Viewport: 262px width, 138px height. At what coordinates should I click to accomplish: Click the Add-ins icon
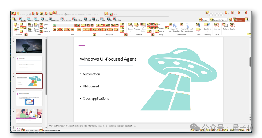point(217,27)
